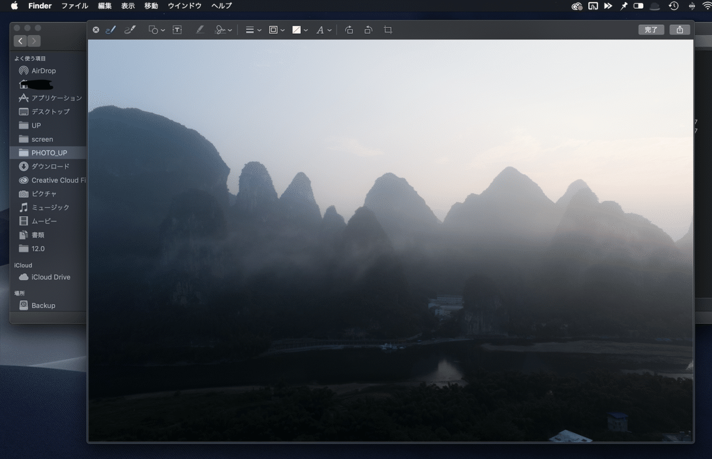
Task: Open the Finder menu
Action: click(40, 6)
